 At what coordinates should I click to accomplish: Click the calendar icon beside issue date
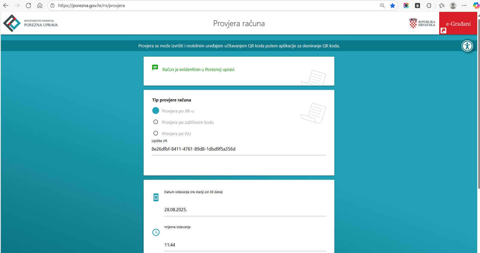point(156,197)
